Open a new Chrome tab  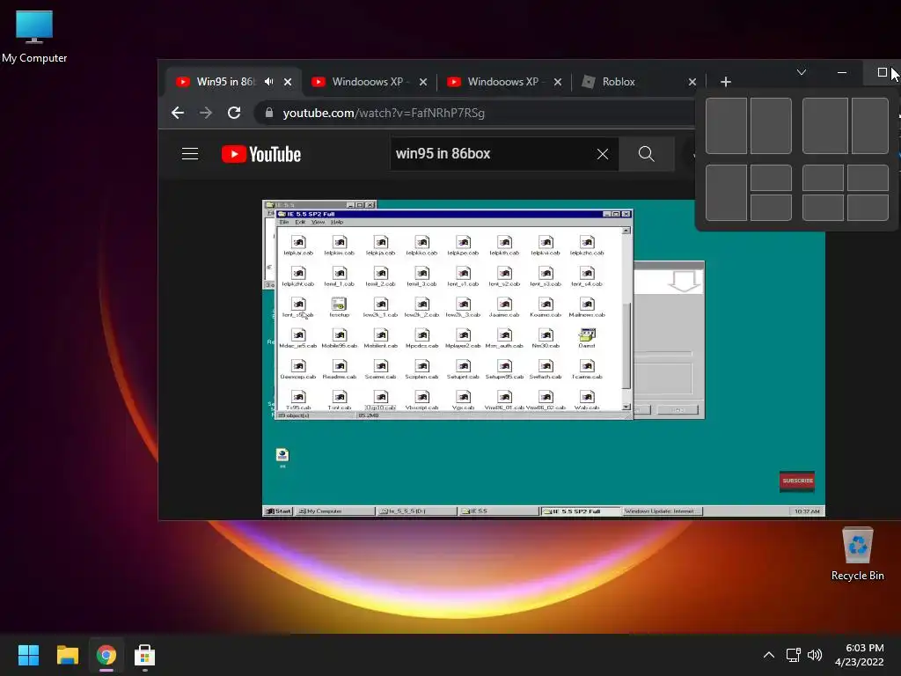(x=726, y=82)
